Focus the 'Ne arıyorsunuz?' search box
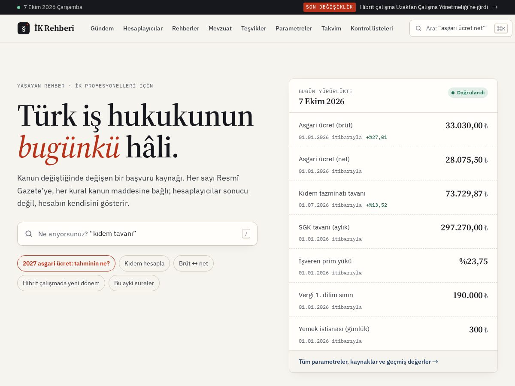Image resolution: width=515 pixels, height=386 pixels. click(137, 234)
